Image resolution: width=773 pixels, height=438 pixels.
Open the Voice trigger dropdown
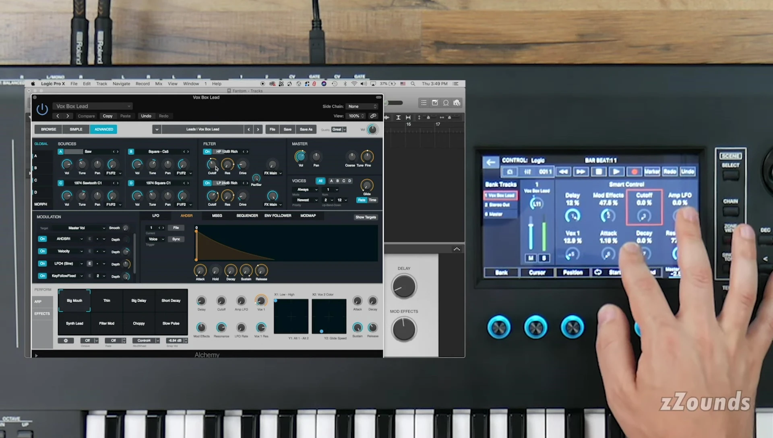(155, 239)
